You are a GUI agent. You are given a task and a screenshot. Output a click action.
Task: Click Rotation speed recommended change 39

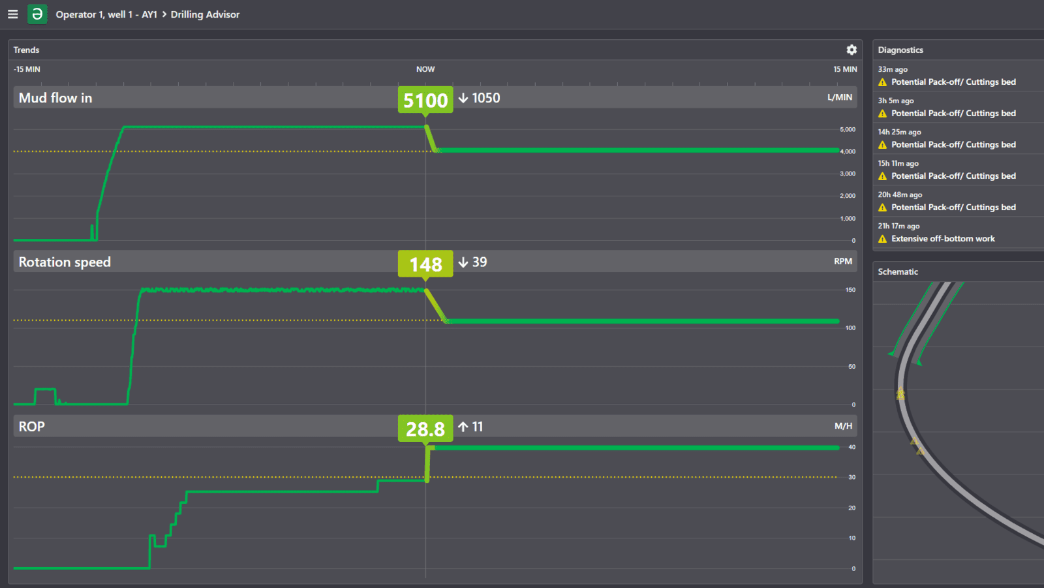point(480,262)
